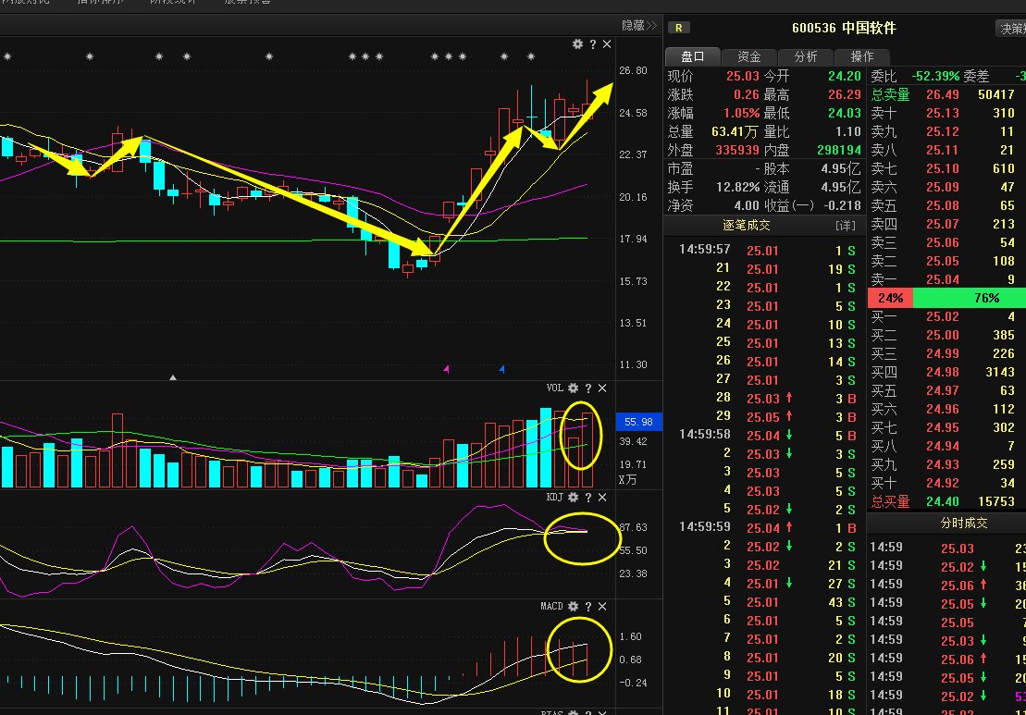
Task: Click green 76% portion of buy-sell ratio bar
Action: coord(969,298)
